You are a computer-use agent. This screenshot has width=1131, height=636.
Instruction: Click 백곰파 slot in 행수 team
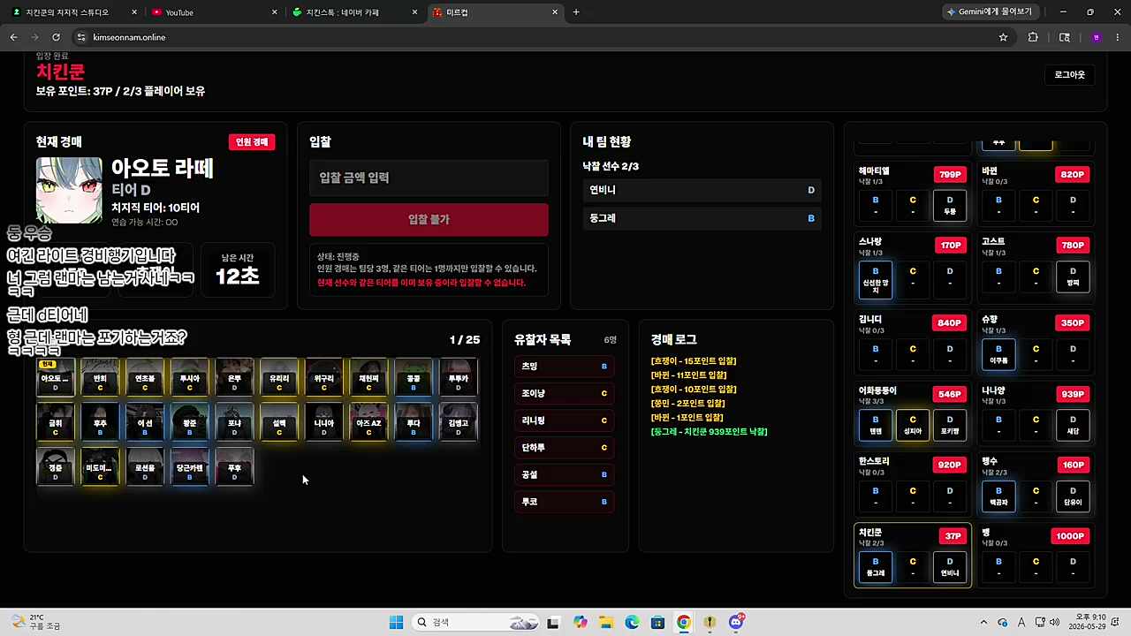point(998,496)
